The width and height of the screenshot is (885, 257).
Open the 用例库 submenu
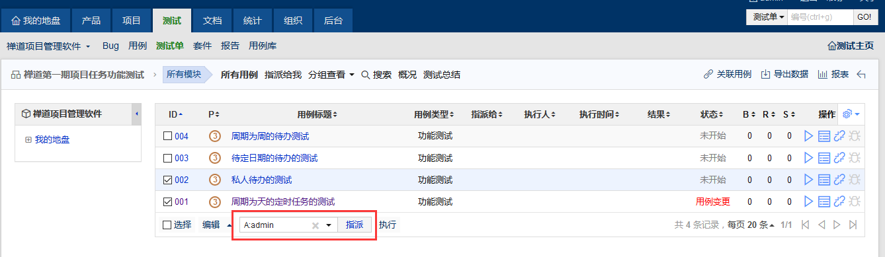click(263, 46)
